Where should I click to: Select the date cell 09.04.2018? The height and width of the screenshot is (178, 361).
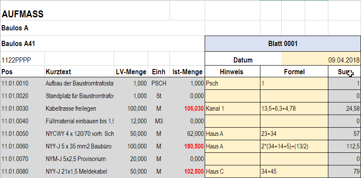pyautogui.click(x=321, y=60)
